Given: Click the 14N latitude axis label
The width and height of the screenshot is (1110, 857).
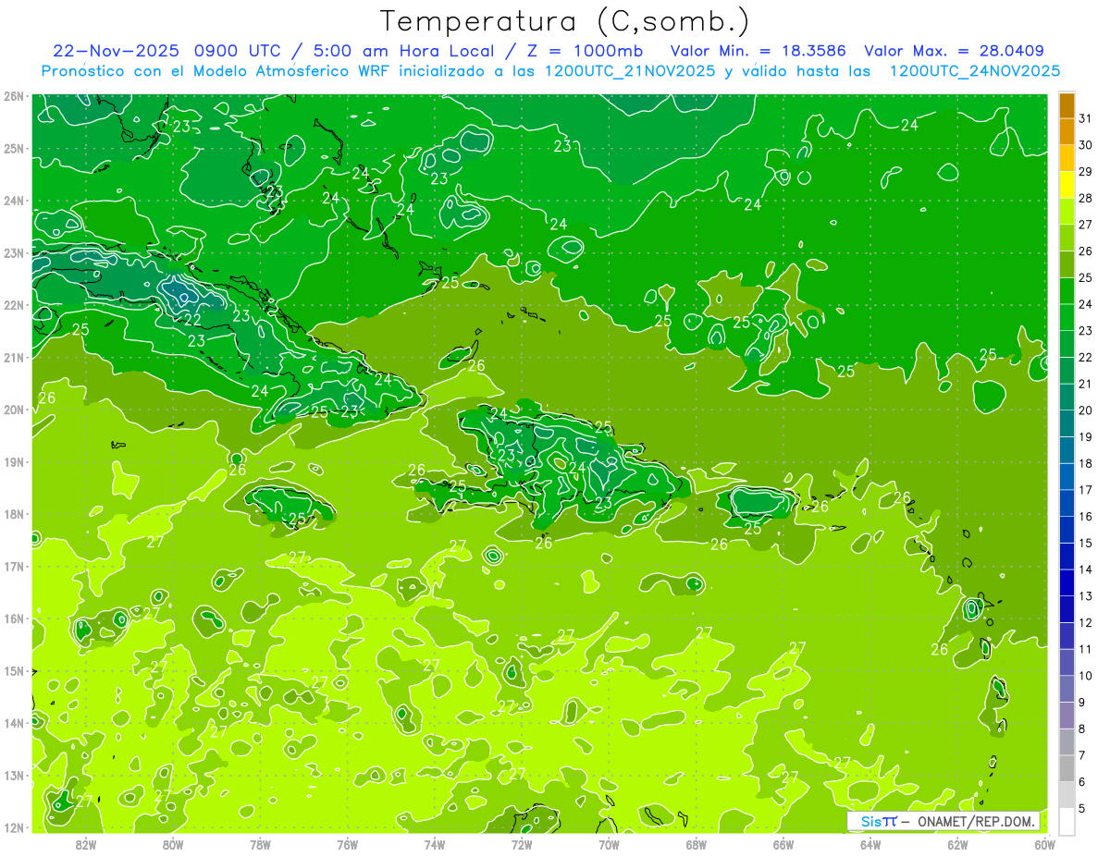Looking at the screenshot, I should 14,723.
